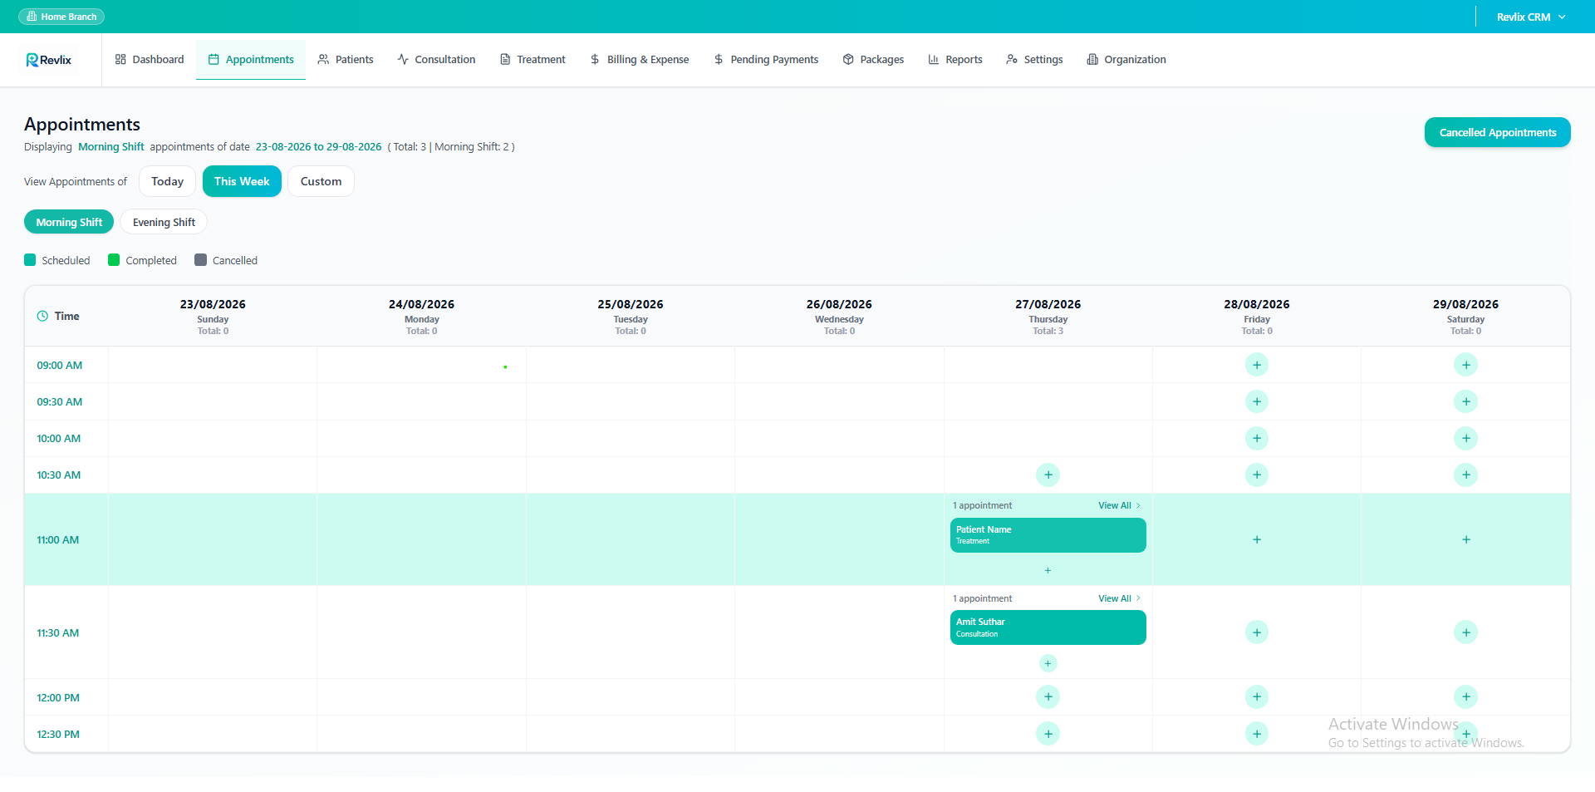Switch to Evening Shift
Image resolution: width=1595 pixels, height=792 pixels.
point(164,222)
